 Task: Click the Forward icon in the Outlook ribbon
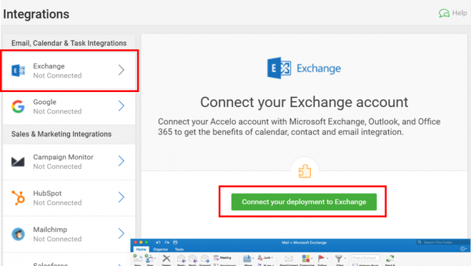pyautogui.click(x=205, y=258)
